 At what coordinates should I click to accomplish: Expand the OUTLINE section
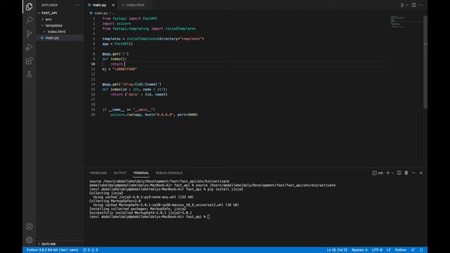pos(49,244)
